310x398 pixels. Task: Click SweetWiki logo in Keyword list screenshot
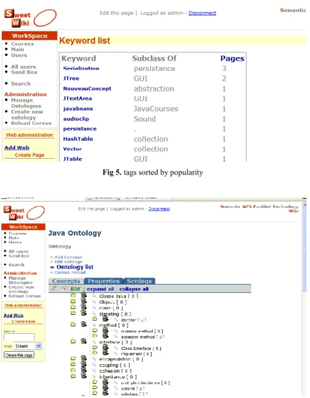pyautogui.click(x=30, y=18)
